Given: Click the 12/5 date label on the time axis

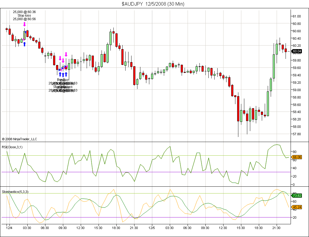Looking at the screenshot, I should pos(152,228).
